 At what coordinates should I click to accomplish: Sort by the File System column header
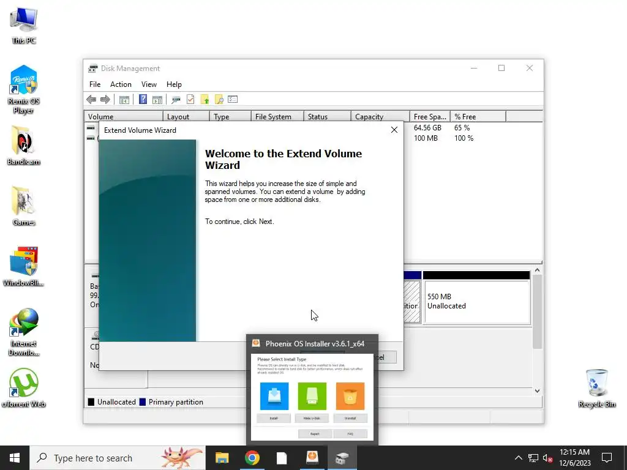[277, 117]
